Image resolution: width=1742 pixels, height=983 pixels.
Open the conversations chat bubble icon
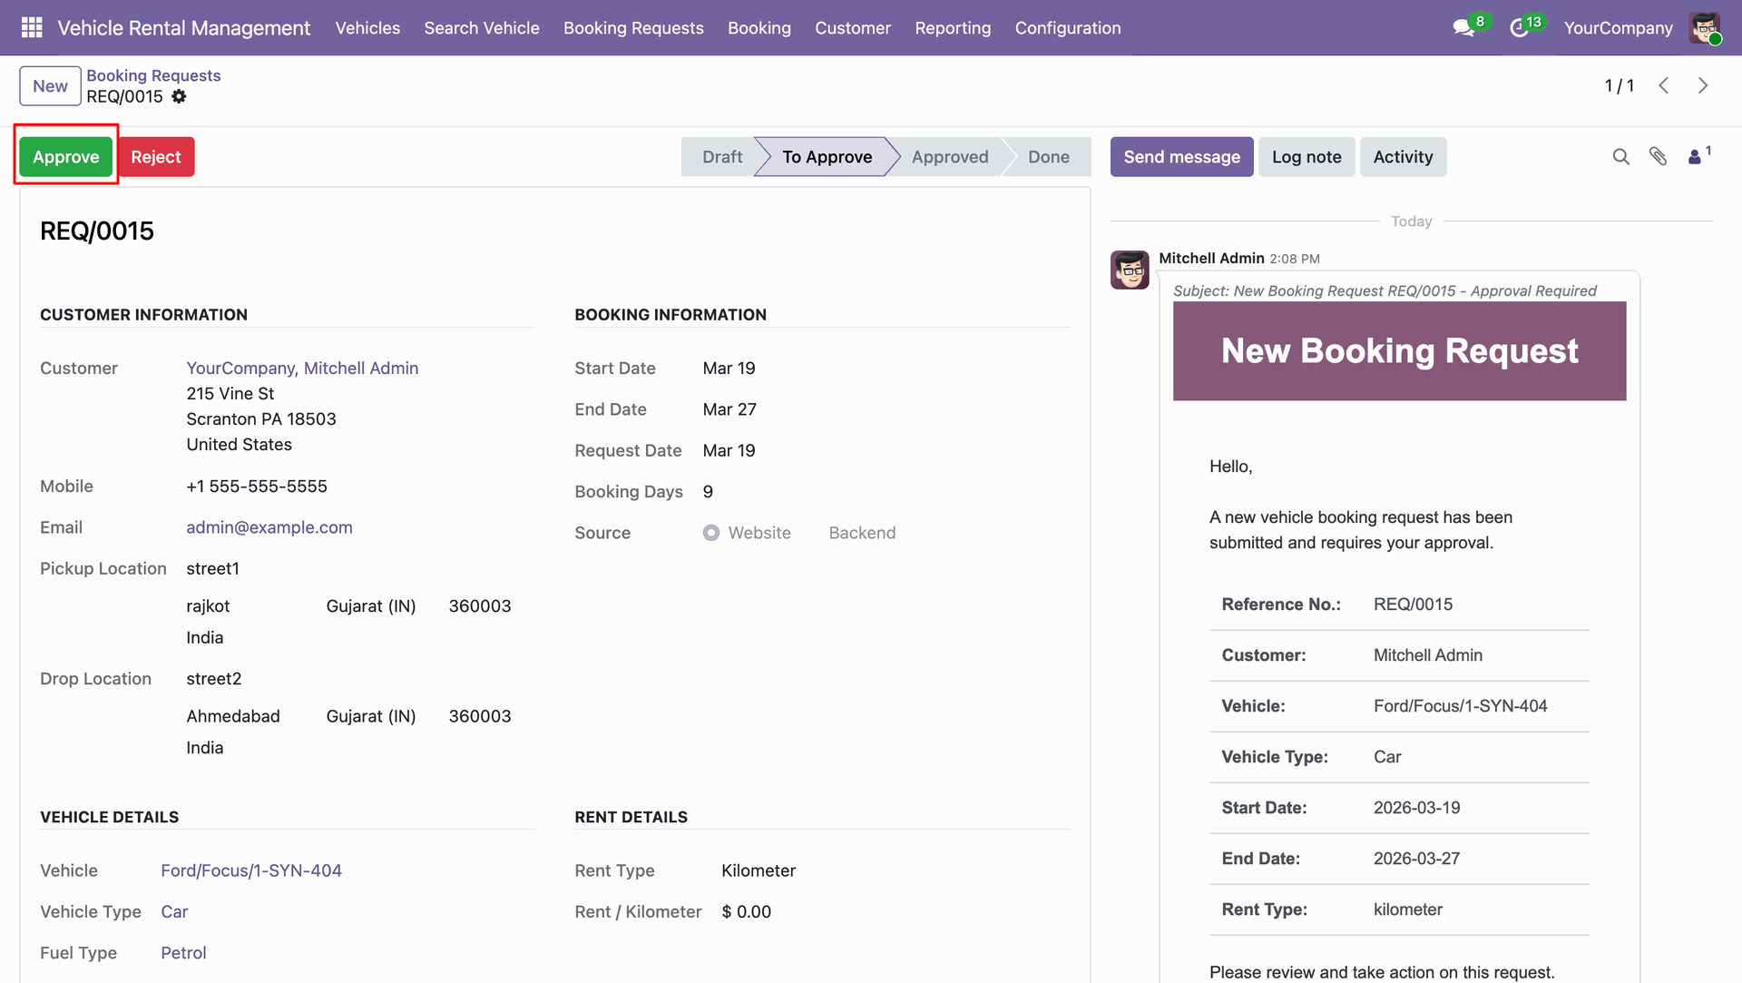pos(1463,28)
